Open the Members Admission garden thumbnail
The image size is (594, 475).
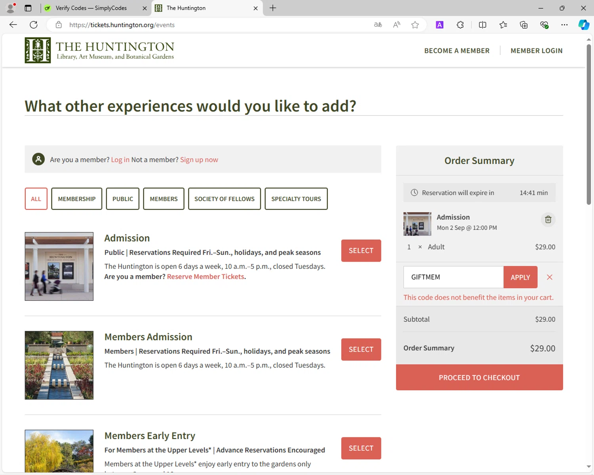pos(59,365)
